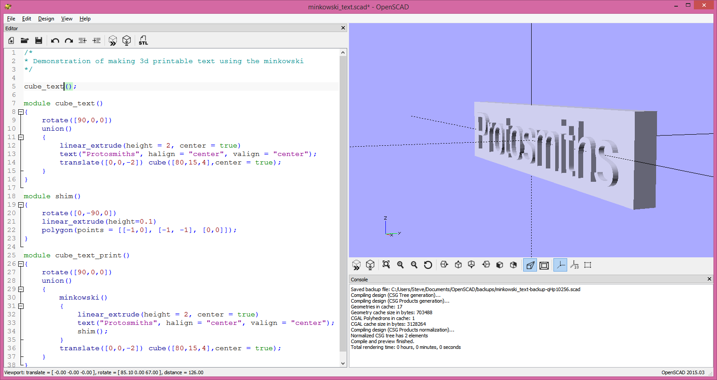This screenshot has width=717, height=380.
Task: Click the "minkowski()" line in editor
Action: click(x=83, y=297)
